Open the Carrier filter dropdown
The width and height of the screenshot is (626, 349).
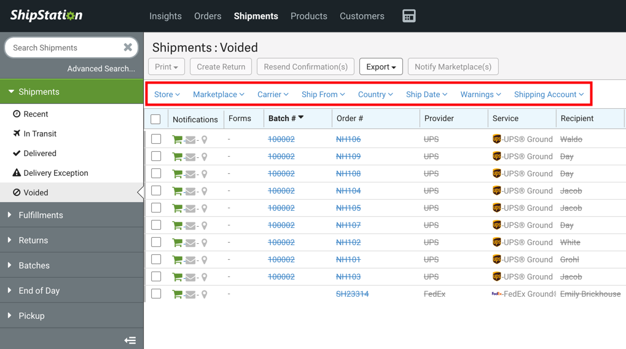(273, 95)
